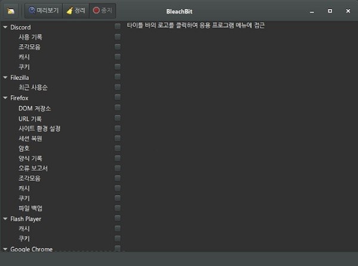Viewport: 358px width, 266px height.
Task: Select 사용 기록 under Discord
Action: point(30,37)
